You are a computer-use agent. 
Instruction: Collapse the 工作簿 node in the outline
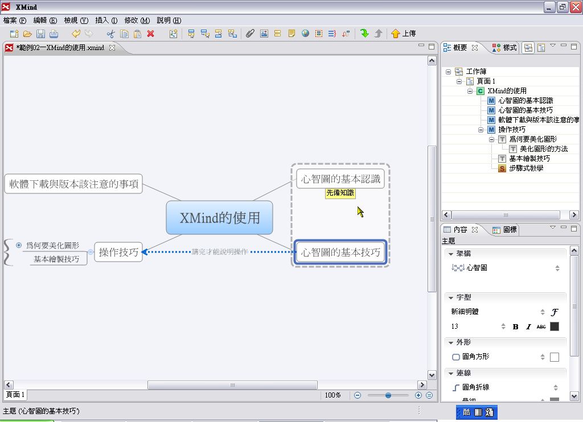pos(449,72)
